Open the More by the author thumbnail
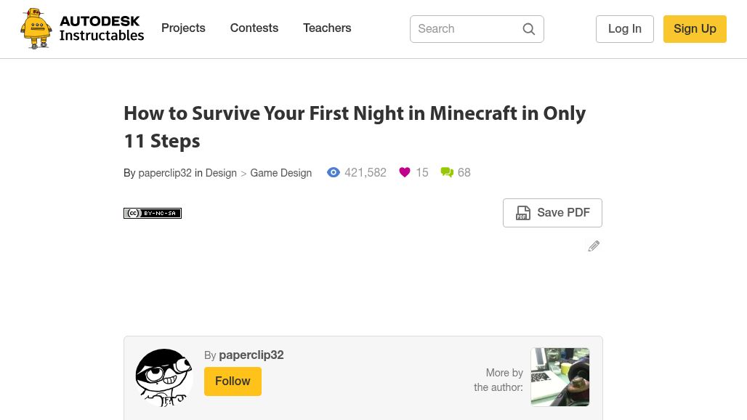 560,376
